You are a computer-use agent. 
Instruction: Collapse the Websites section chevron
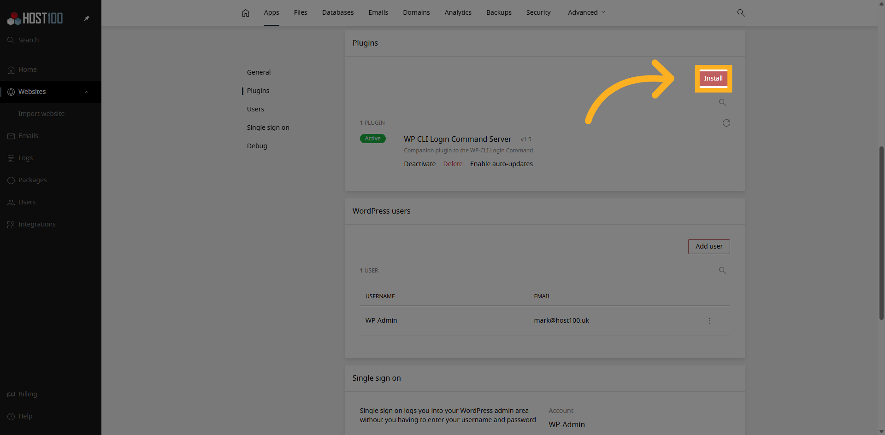tap(87, 92)
